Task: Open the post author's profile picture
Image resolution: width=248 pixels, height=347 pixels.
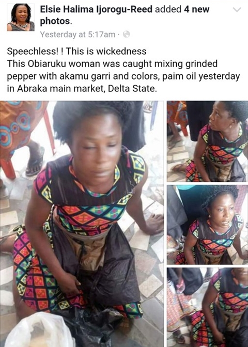Action: 21,17
